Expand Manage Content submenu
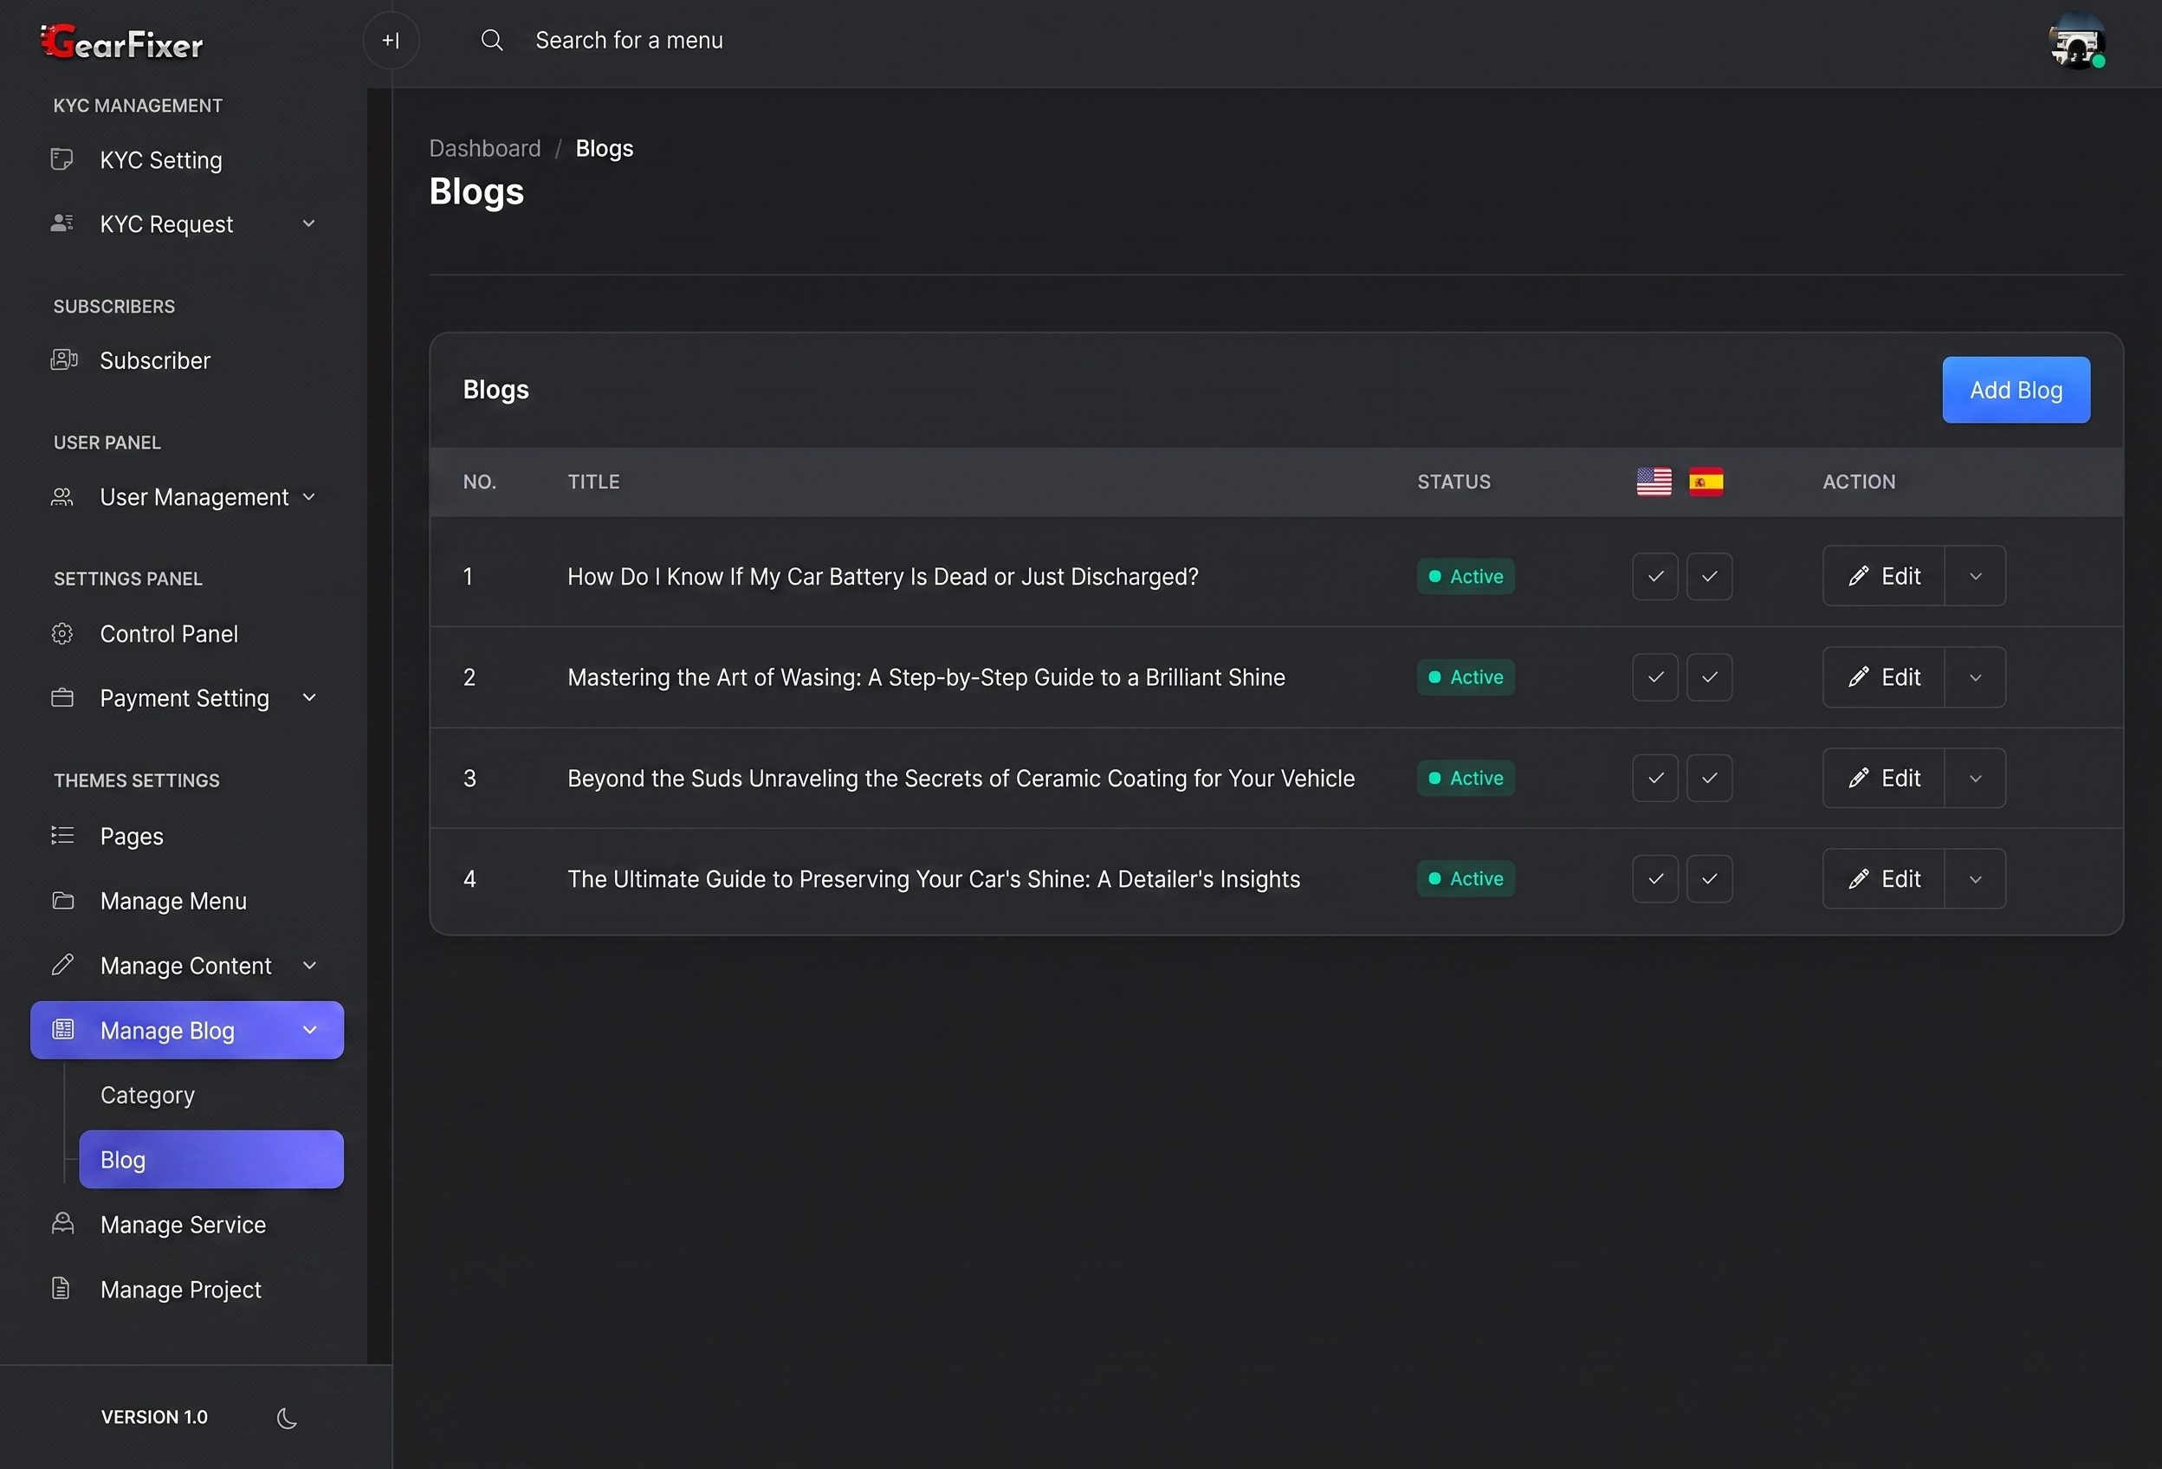 pyautogui.click(x=309, y=965)
